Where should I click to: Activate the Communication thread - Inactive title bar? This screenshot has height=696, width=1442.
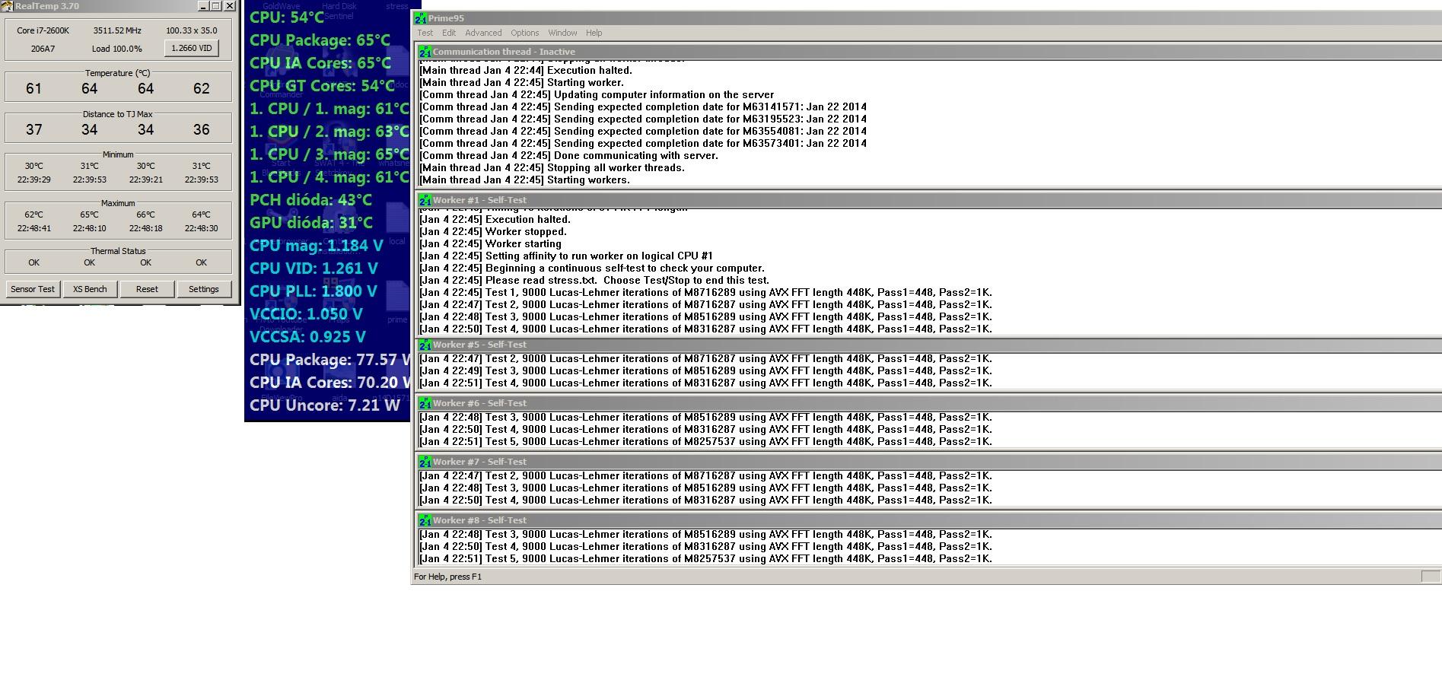tap(929, 52)
